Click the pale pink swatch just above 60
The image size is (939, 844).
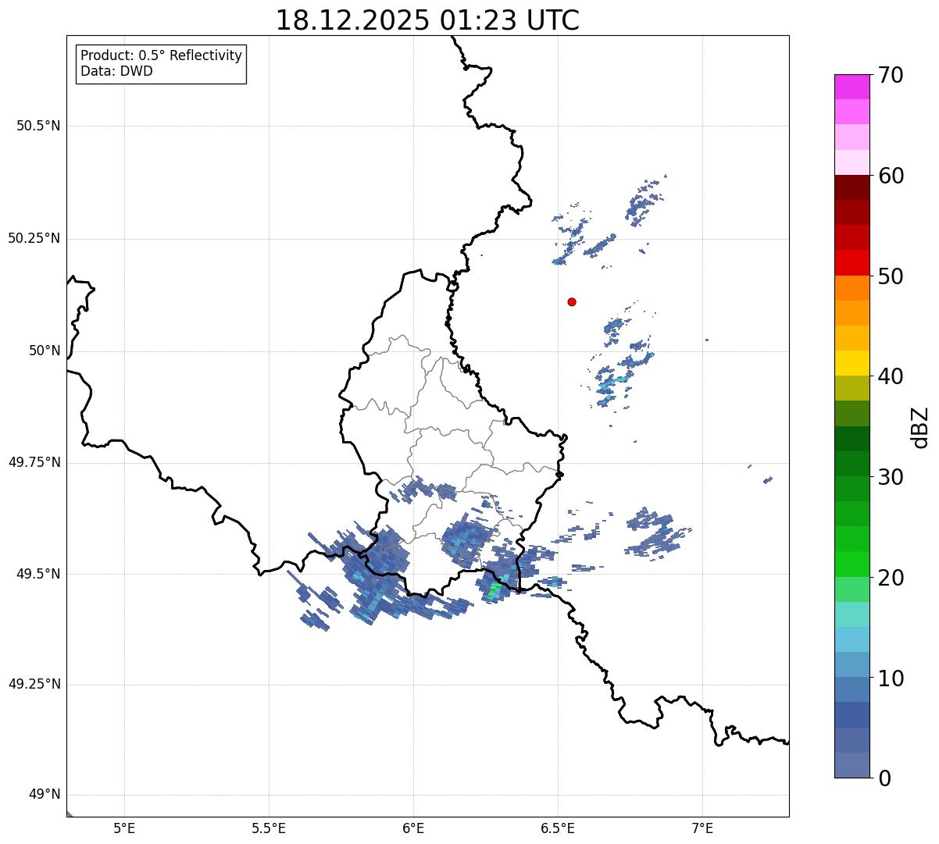[x=852, y=162]
